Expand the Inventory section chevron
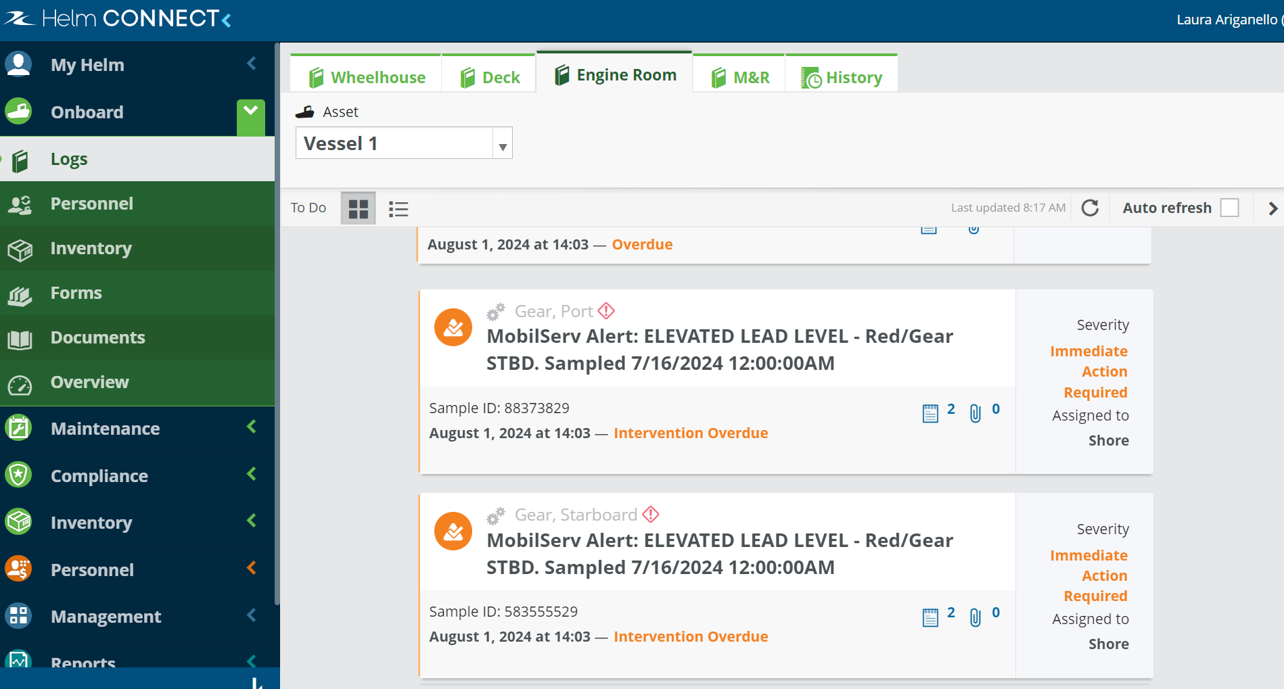 252,521
